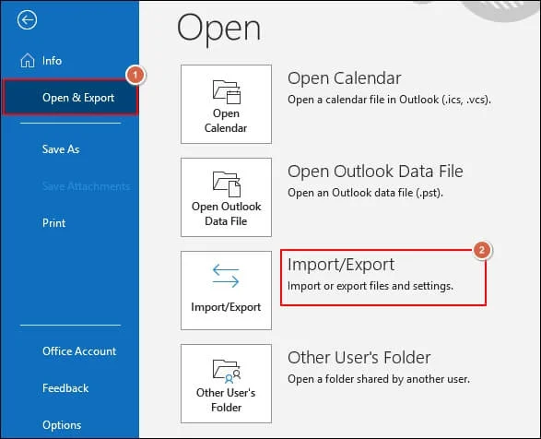Select the Open & Export menu item
Viewport: 541px width, 439px height.
(70, 98)
